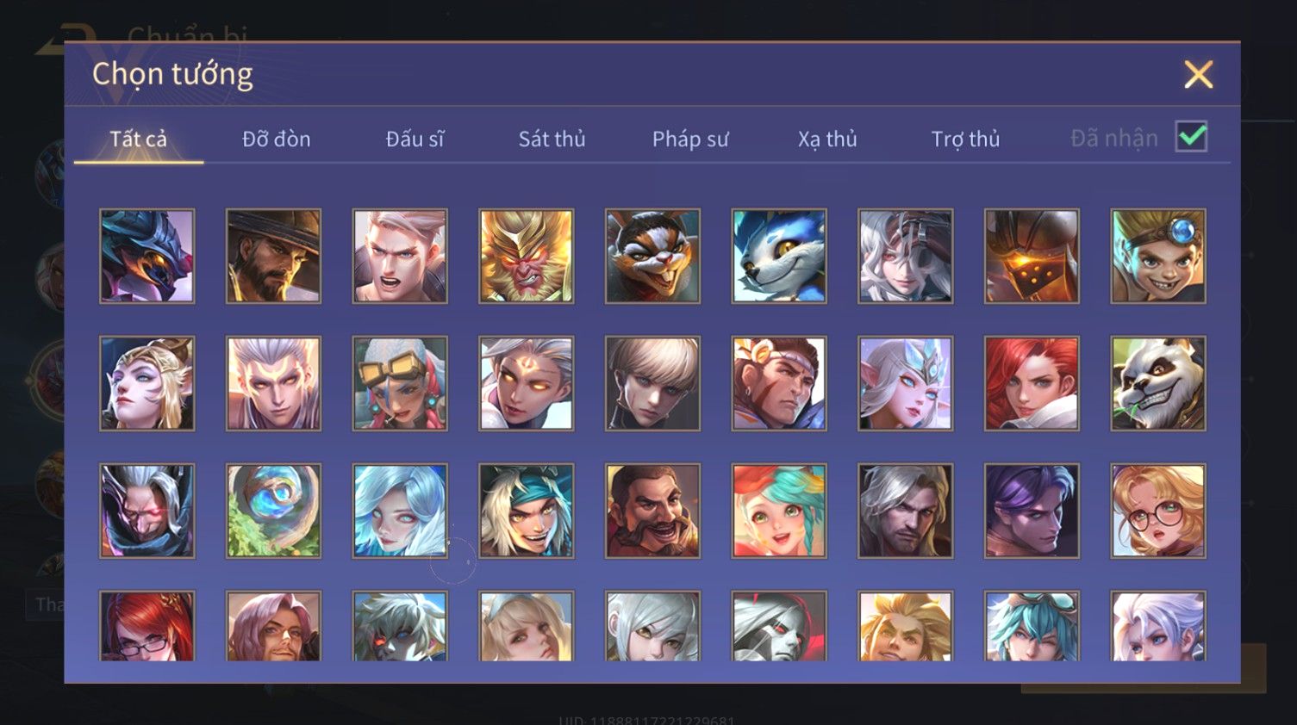Select the mustached dwarf hero portrait
The height and width of the screenshot is (725, 1297).
tap(652, 511)
